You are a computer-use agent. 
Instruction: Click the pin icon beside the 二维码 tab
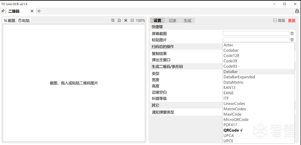click(x=3, y=11)
